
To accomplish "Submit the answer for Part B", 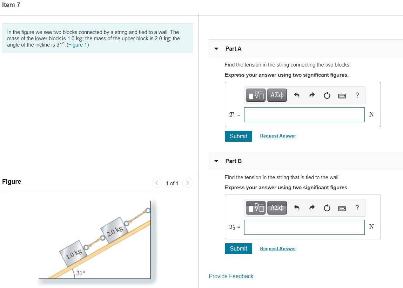I will [x=238, y=248].
